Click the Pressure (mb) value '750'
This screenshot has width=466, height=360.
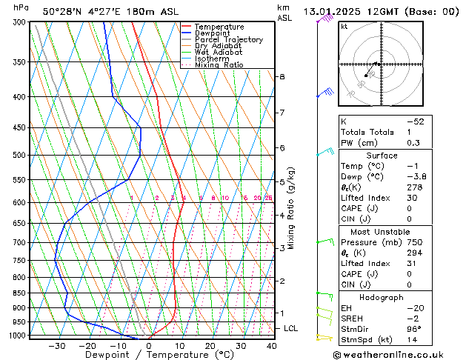[x=415, y=242]
